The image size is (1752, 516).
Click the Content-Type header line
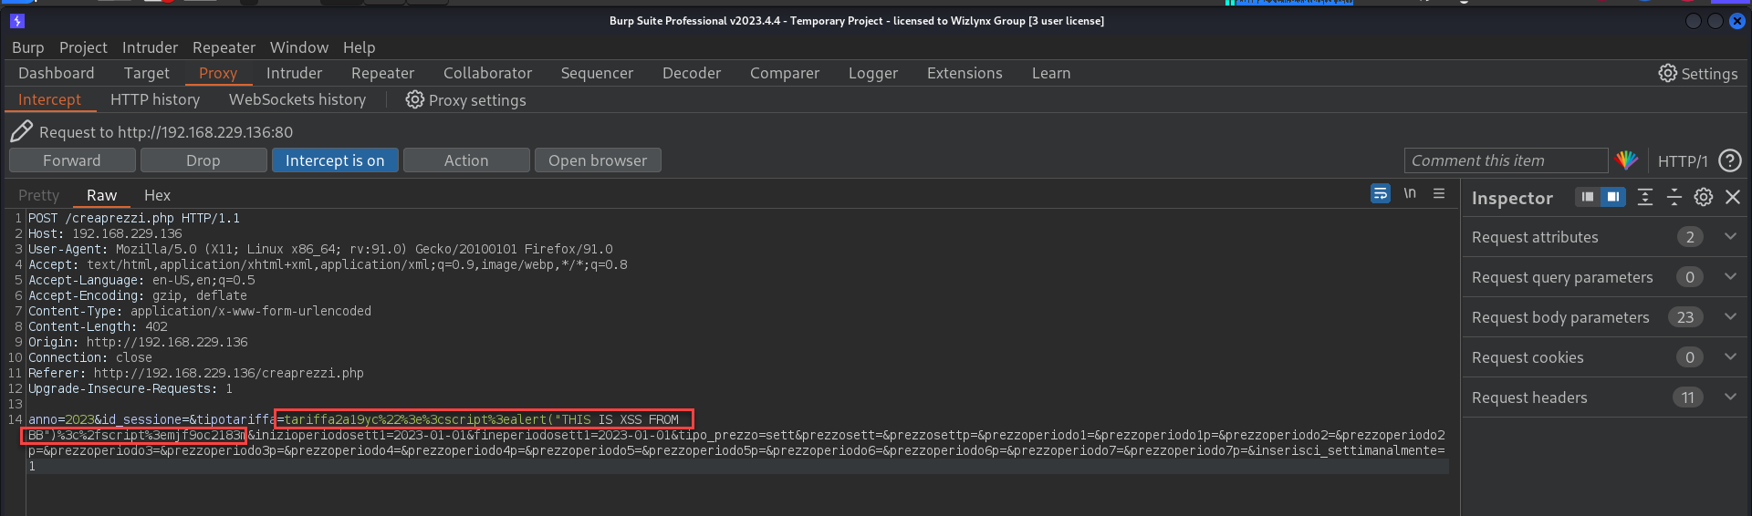(x=200, y=311)
